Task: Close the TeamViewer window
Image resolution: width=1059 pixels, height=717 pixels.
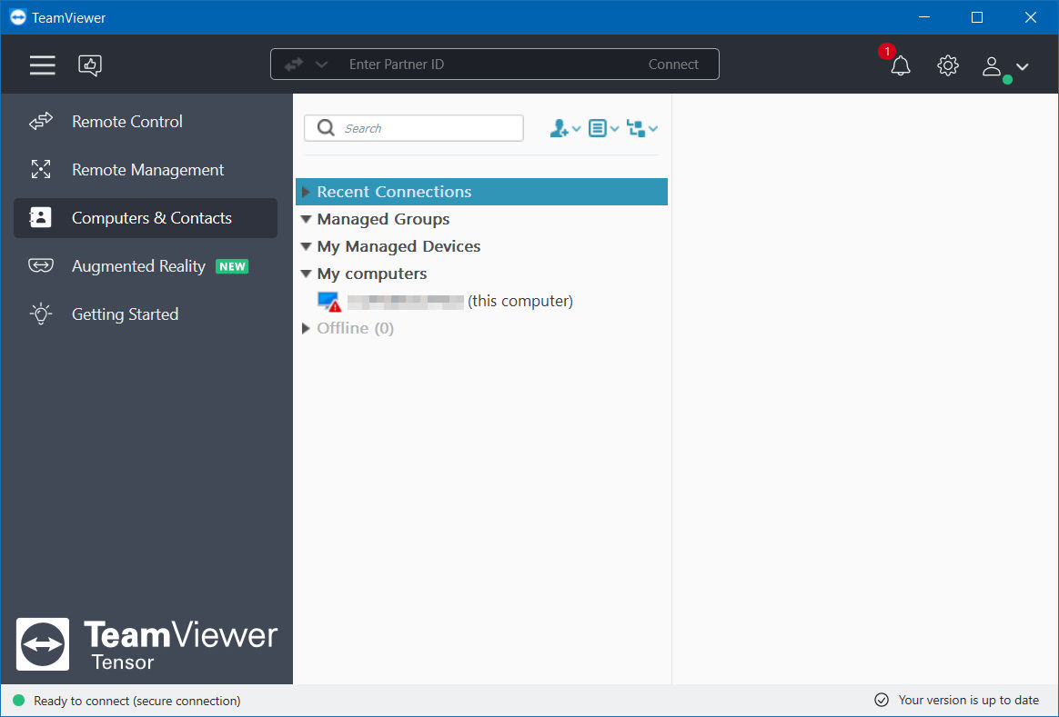Action: (x=1030, y=17)
